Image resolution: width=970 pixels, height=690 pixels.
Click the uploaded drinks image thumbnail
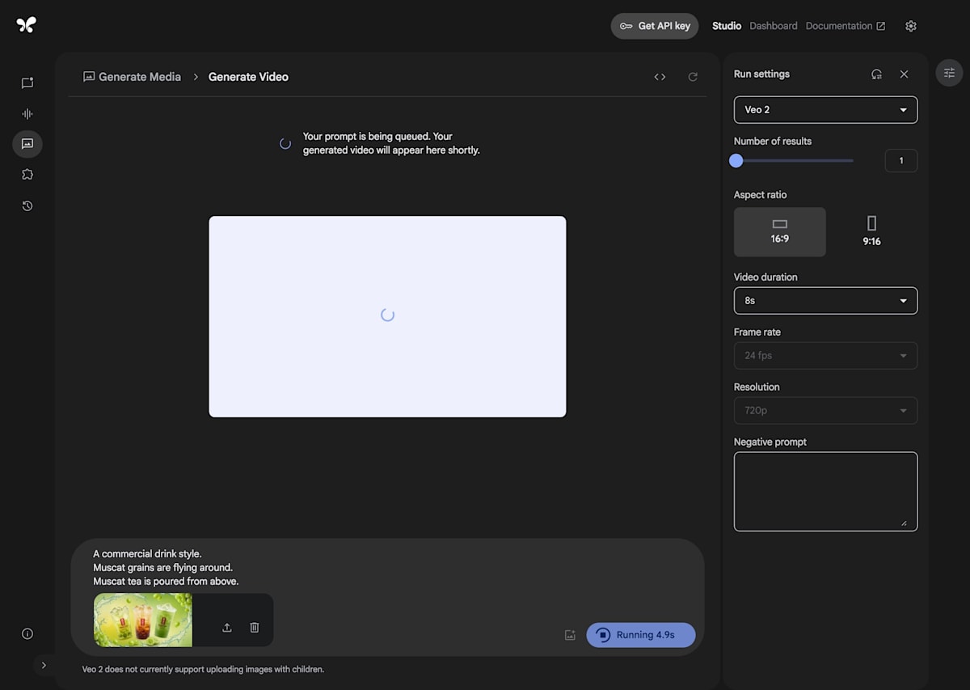point(143,620)
